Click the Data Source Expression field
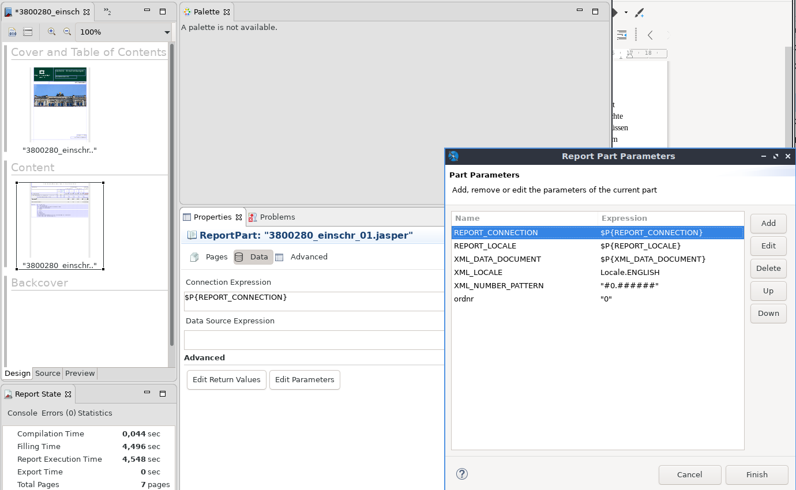This screenshot has width=796, height=490. pos(314,340)
